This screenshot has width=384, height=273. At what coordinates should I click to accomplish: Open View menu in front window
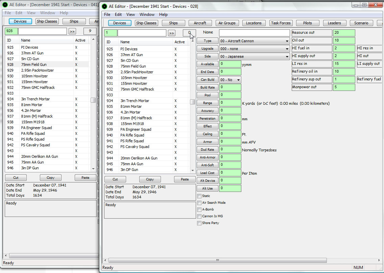click(x=130, y=15)
